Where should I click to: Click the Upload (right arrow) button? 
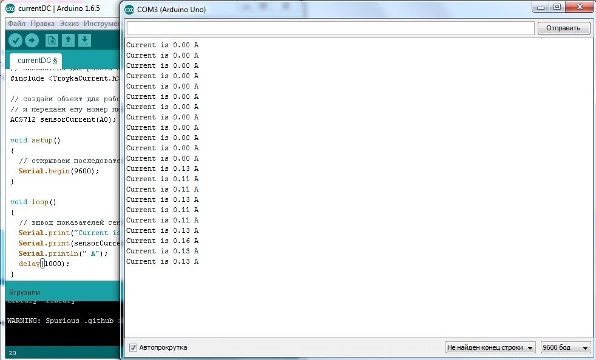pos(32,40)
